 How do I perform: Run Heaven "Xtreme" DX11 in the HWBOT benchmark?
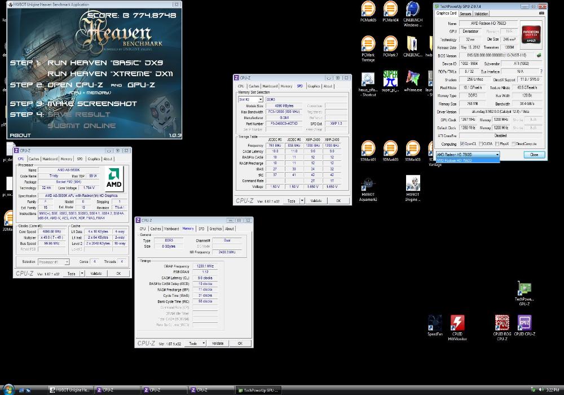pos(110,74)
